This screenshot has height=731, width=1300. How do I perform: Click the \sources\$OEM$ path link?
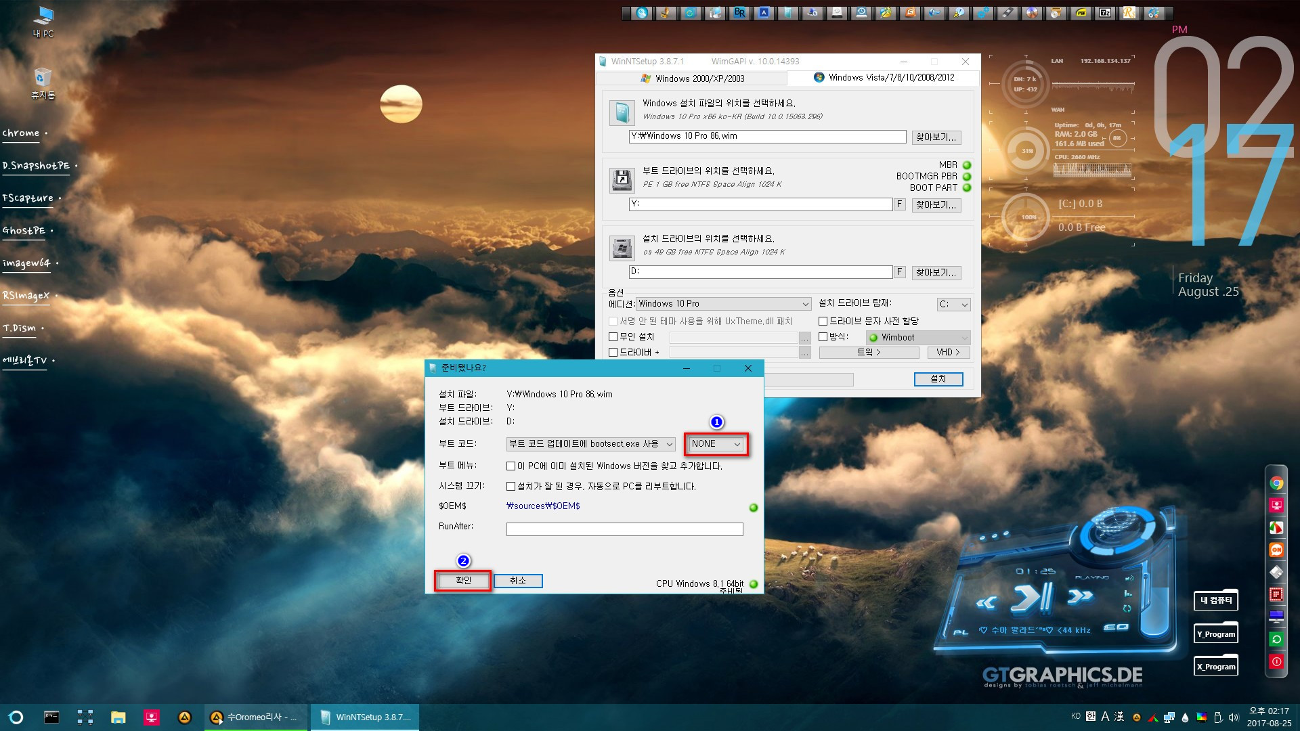[x=543, y=506]
